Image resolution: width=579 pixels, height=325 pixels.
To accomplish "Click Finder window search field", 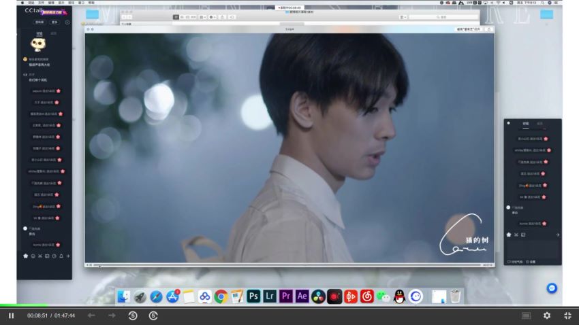I will [443, 17].
